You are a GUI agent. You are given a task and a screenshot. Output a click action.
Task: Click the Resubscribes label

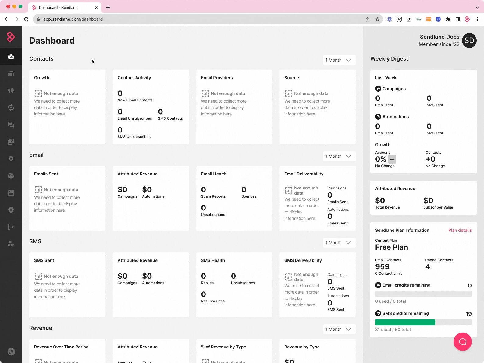(x=213, y=301)
